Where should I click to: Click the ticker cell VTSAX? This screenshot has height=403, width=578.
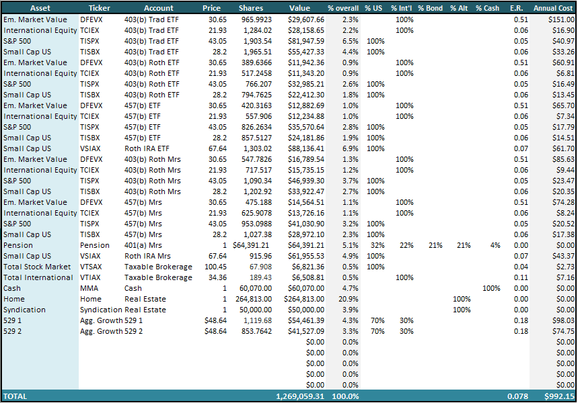coord(91,267)
